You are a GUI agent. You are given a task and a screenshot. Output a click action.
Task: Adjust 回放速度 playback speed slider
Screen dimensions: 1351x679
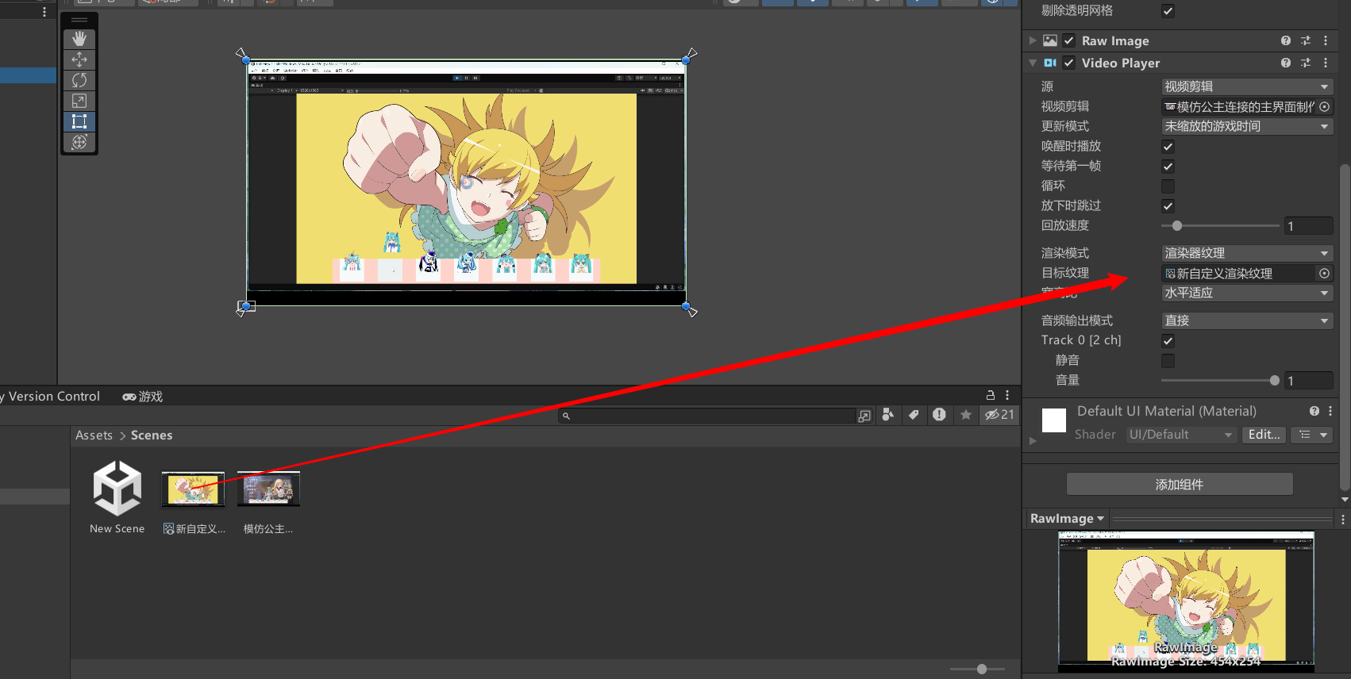(x=1220, y=226)
